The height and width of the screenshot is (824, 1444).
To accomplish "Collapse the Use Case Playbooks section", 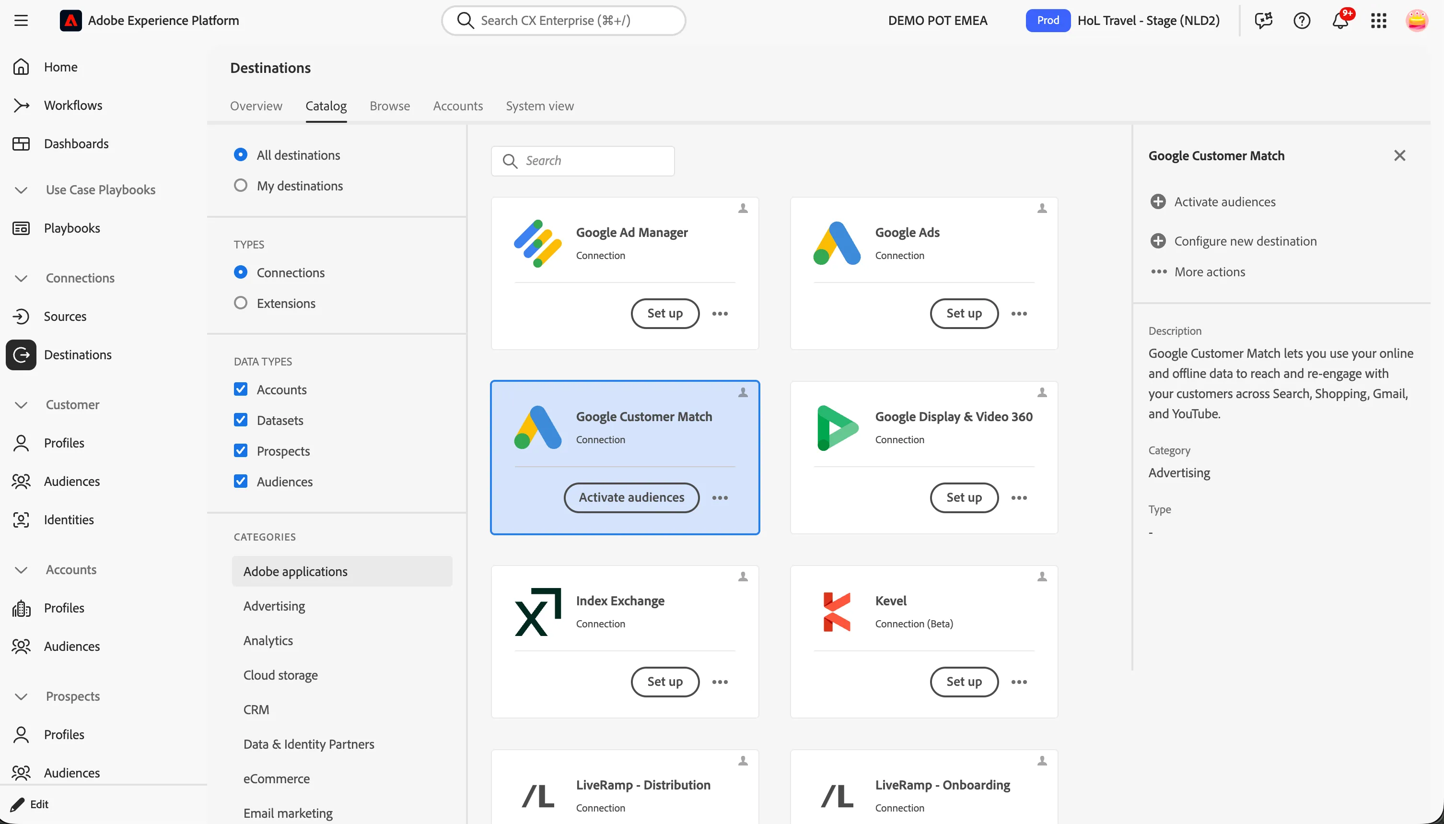I will pyautogui.click(x=21, y=190).
